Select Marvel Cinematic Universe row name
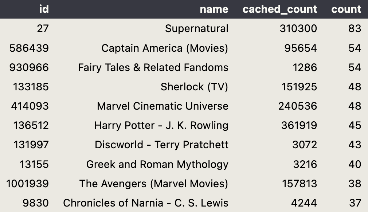This screenshot has height=212, width=368. (163, 106)
